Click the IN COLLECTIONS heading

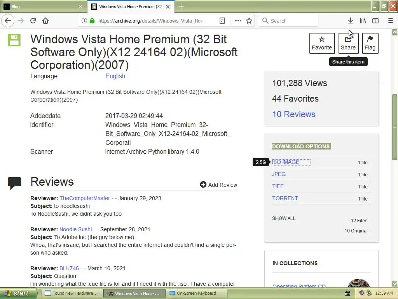[x=295, y=263]
